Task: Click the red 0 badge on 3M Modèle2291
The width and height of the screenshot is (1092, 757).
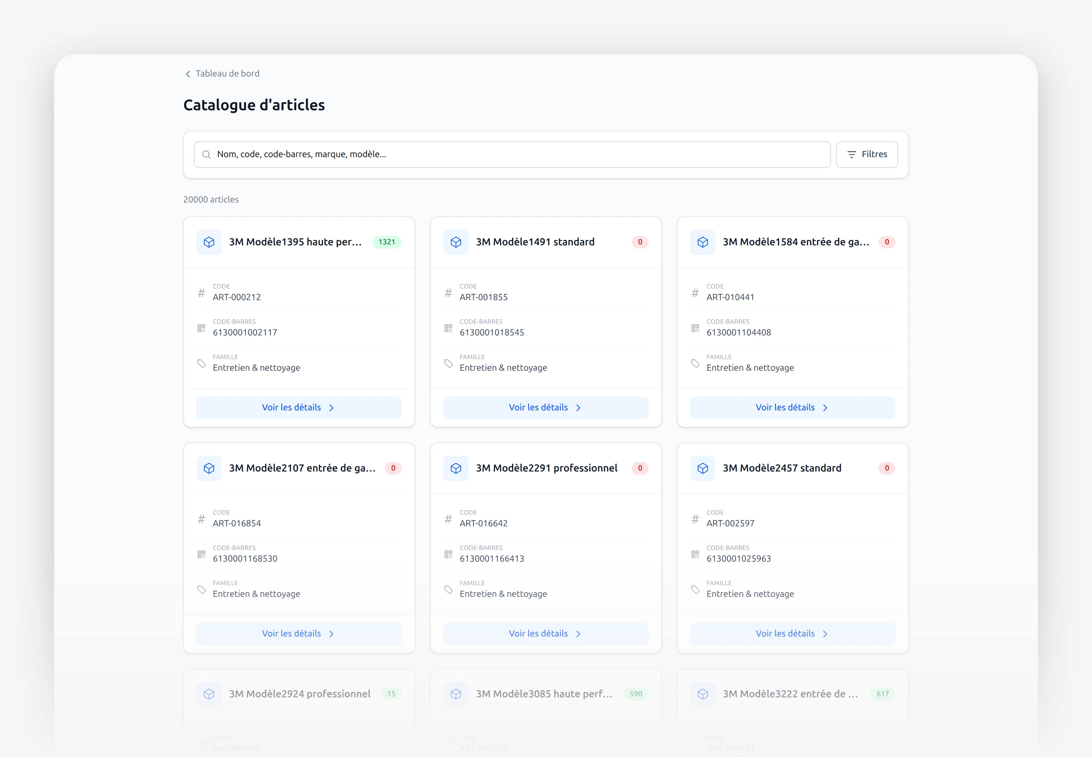Action: 640,469
